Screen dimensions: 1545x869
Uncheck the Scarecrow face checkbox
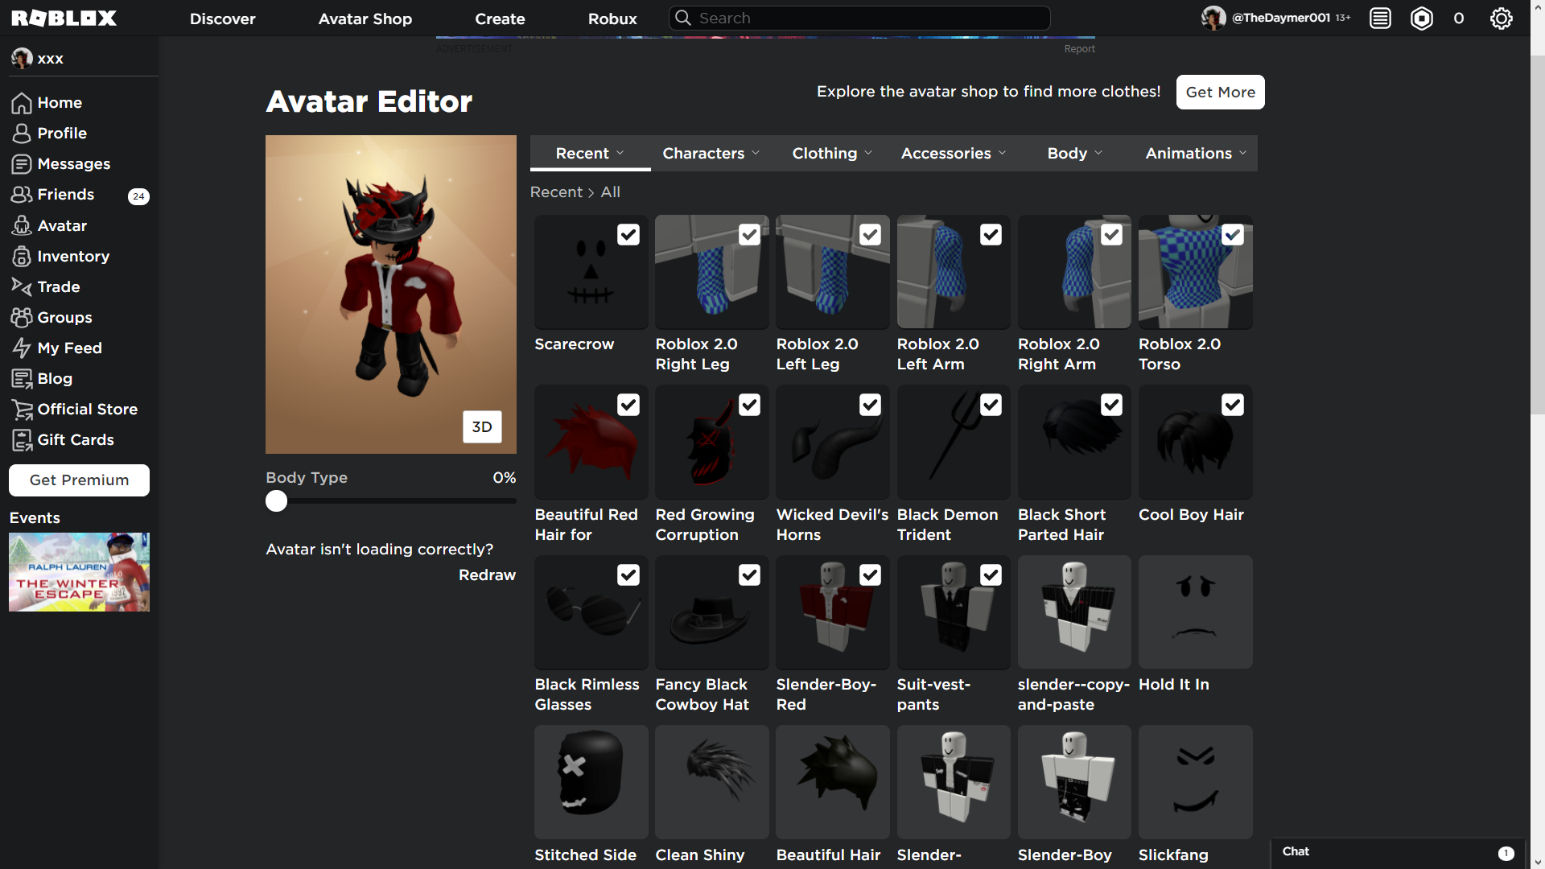(x=628, y=235)
